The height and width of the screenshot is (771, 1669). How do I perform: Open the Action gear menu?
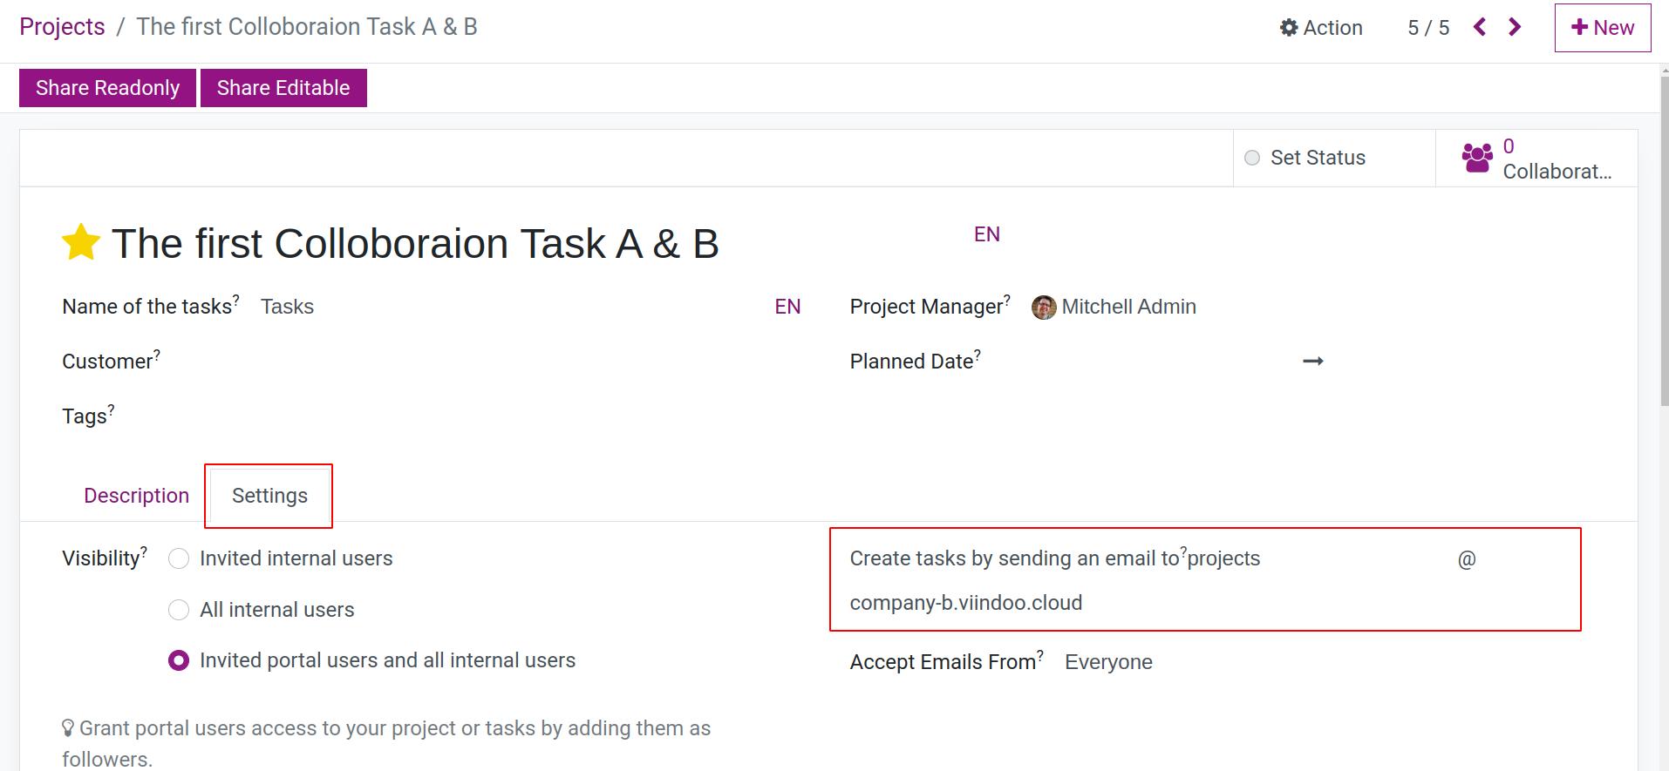pyautogui.click(x=1321, y=28)
